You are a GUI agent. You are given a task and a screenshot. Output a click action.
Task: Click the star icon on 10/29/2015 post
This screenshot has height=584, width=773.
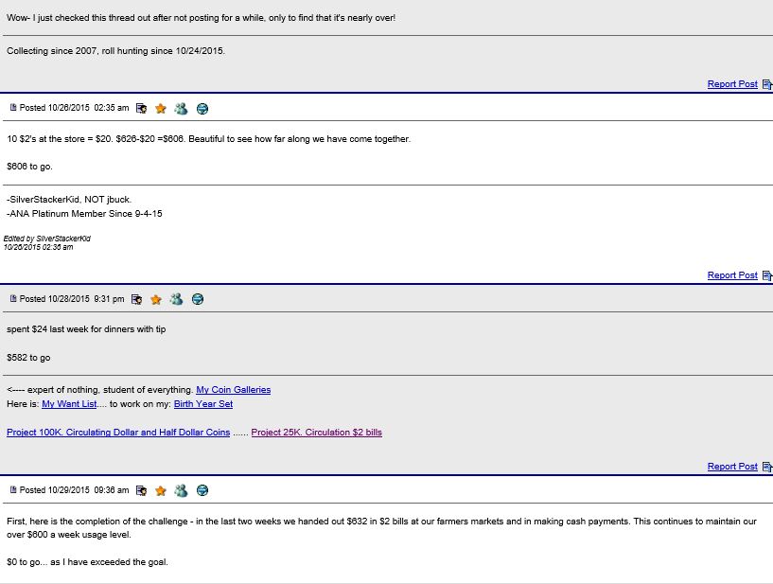pos(161,490)
